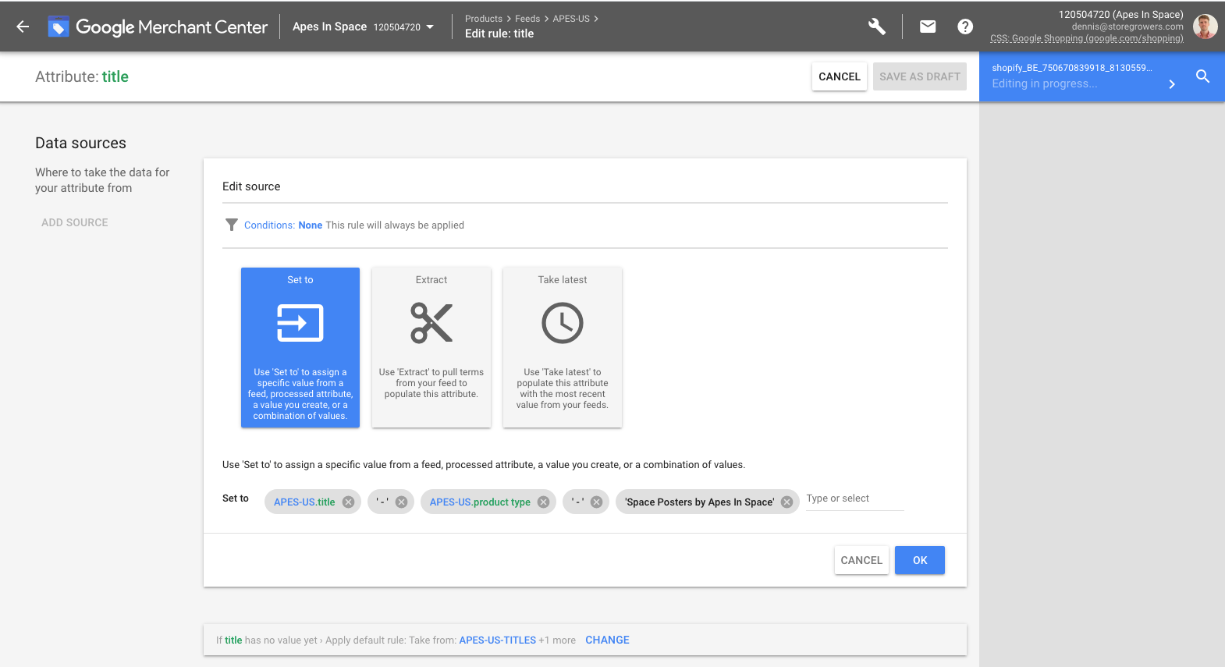
Task: Click the APES-US.title chip label
Action: pyautogui.click(x=304, y=502)
